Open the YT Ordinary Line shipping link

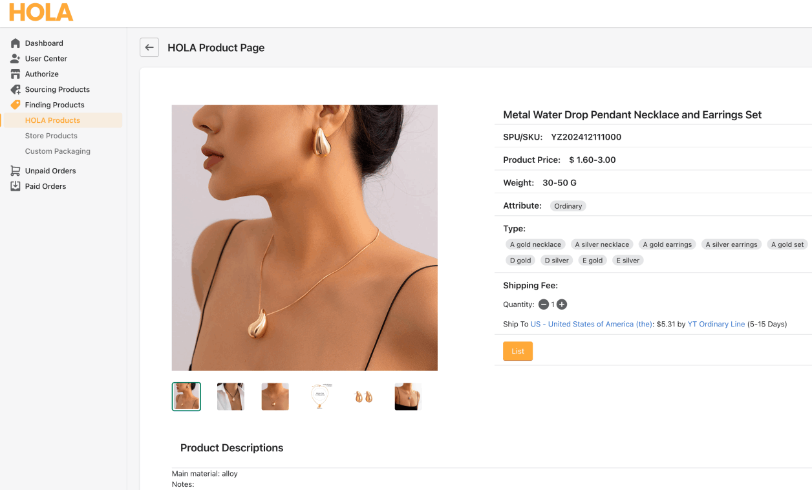coord(716,324)
